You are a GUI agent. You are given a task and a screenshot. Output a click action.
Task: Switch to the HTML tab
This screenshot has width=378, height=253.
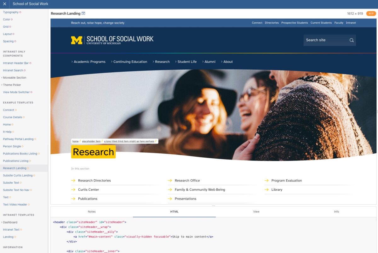point(174,212)
